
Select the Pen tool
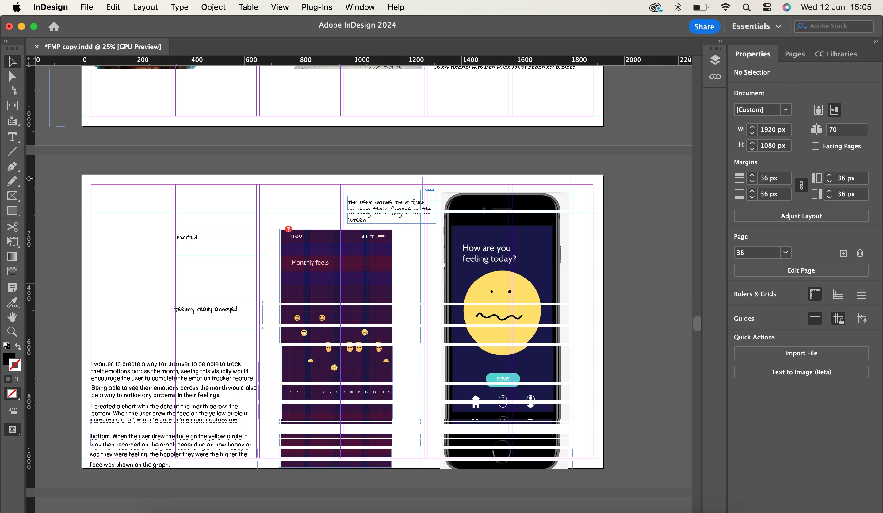click(12, 166)
